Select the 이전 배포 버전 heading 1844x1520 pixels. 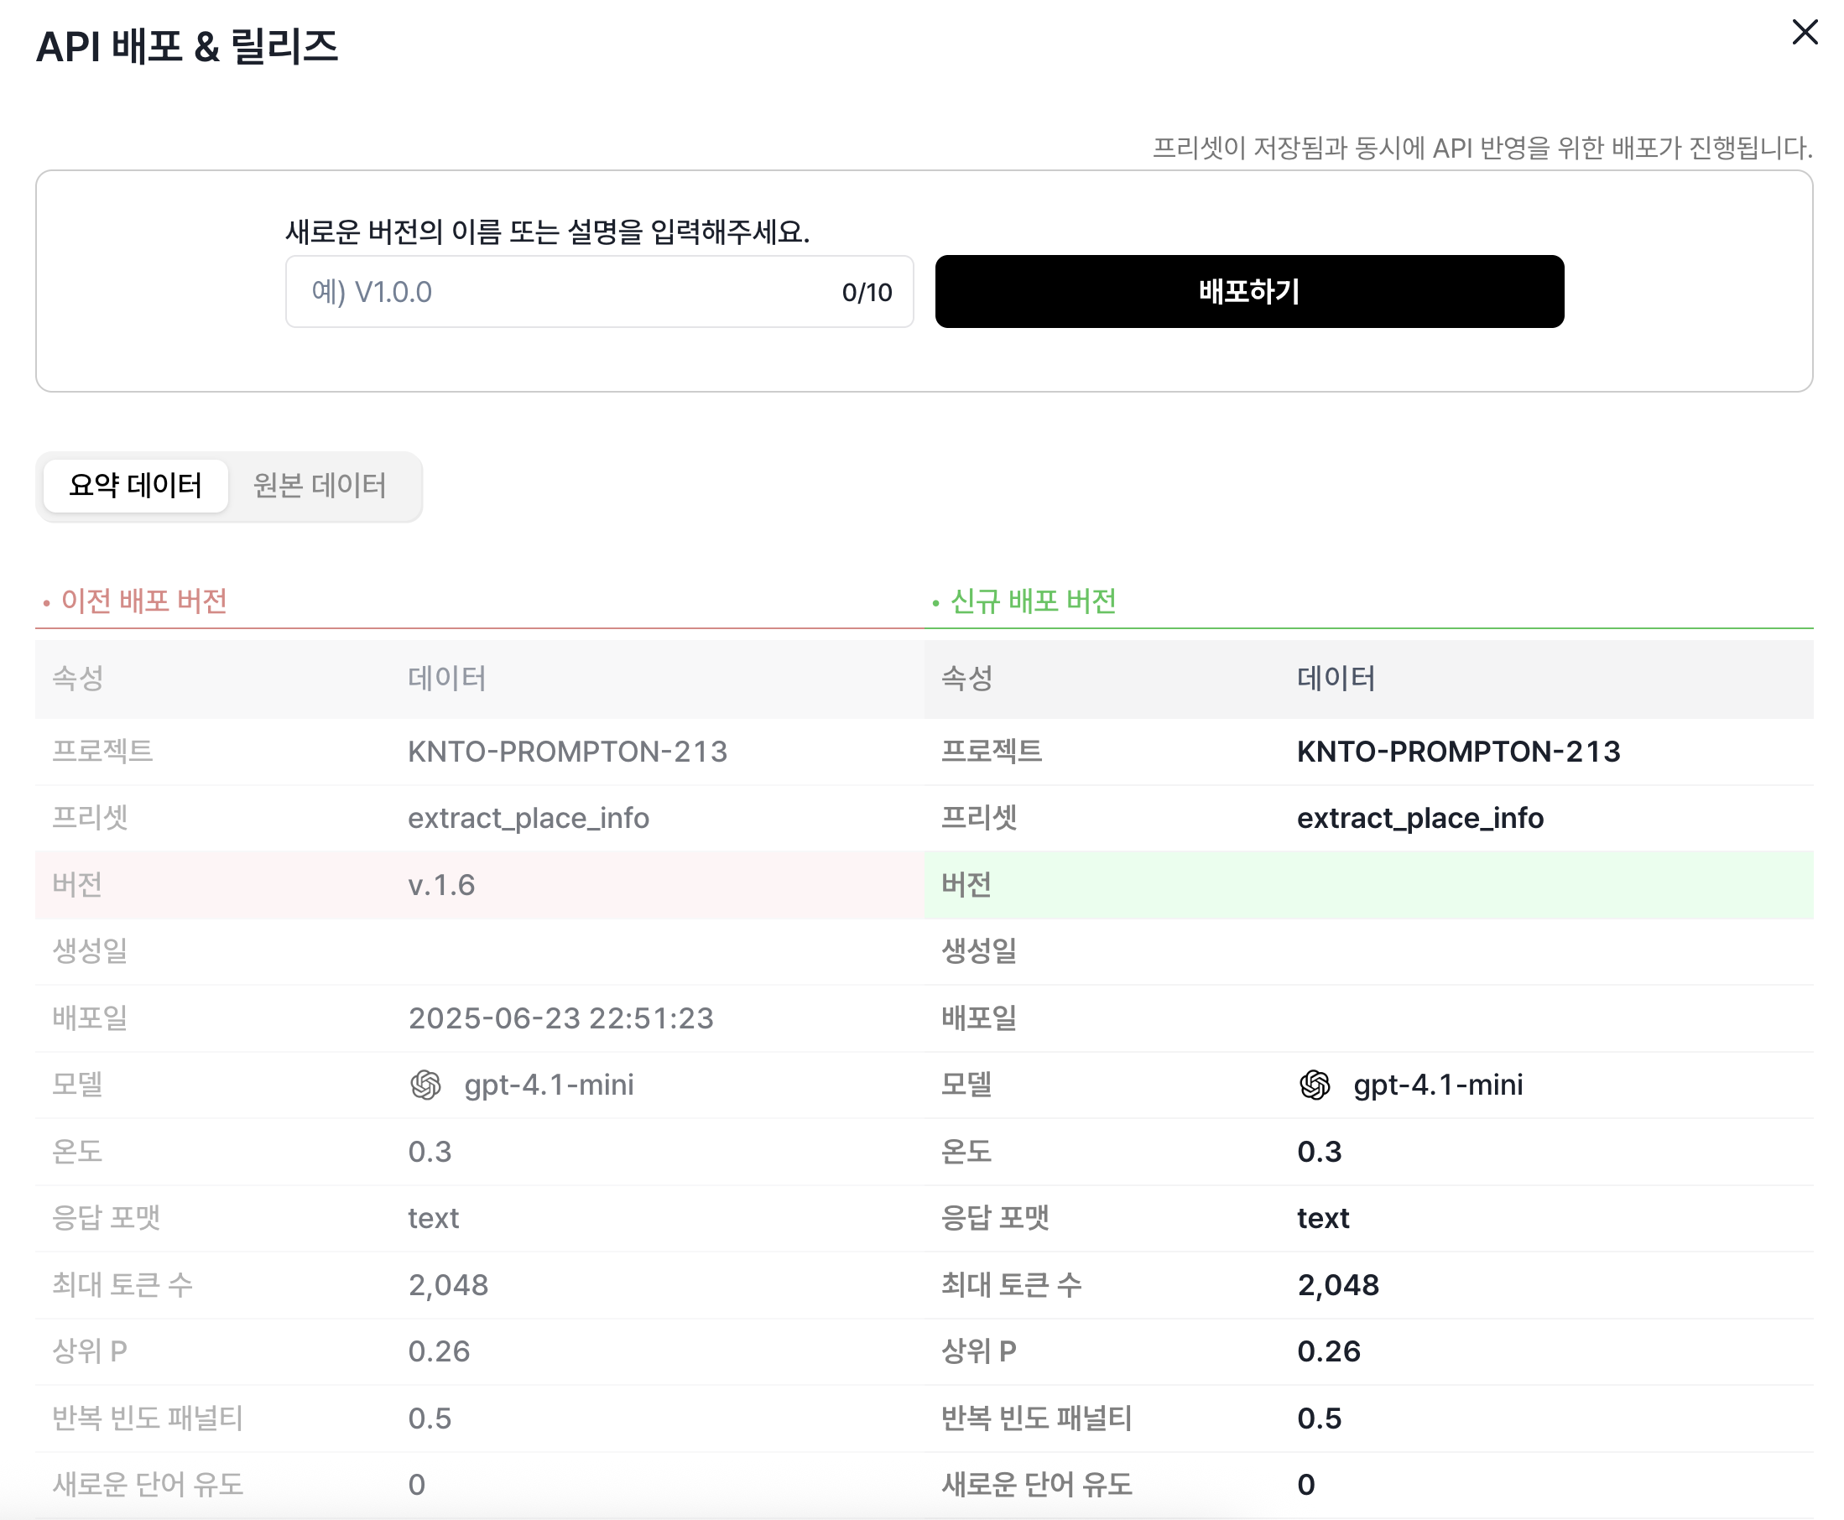pyautogui.click(x=143, y=601)
